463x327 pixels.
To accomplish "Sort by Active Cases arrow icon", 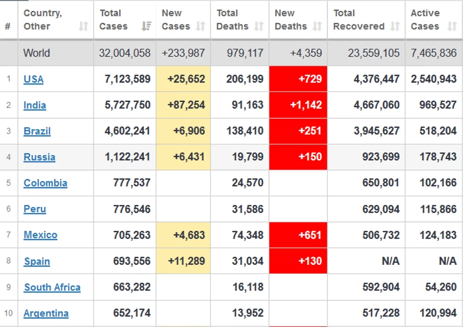I will point(452,26).
